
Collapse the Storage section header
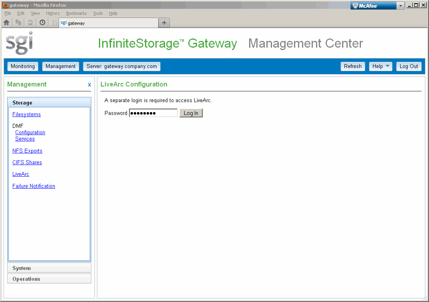click(x=49, y=103)
